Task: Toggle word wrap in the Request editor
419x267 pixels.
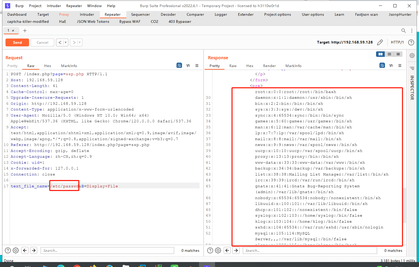Action: 179,66
